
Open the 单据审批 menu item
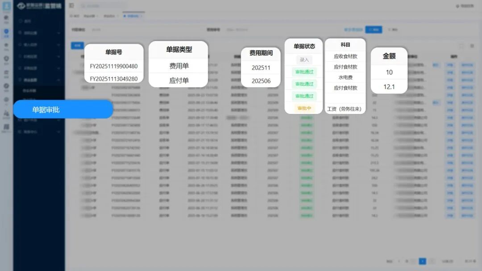coord(63,109)
